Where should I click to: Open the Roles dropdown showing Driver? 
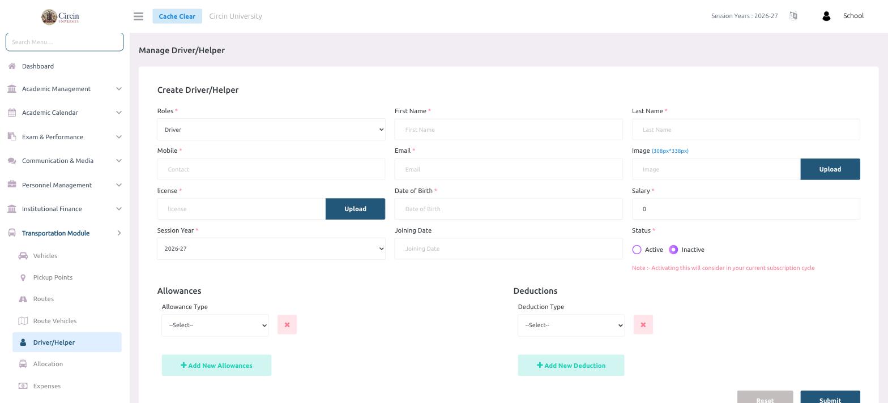click(x=271, y=130)
